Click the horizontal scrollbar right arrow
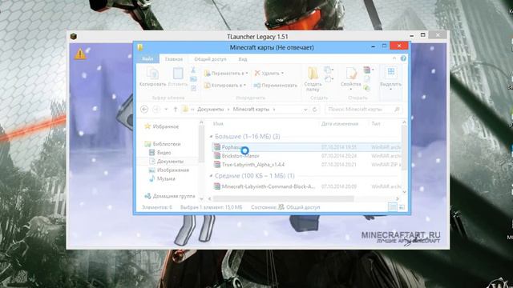The width and height of the screenshot is (513, 288). click(398, 198)
